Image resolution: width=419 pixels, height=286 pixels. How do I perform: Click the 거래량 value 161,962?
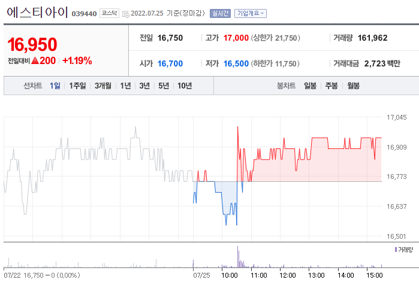click(x=372, y=38)
